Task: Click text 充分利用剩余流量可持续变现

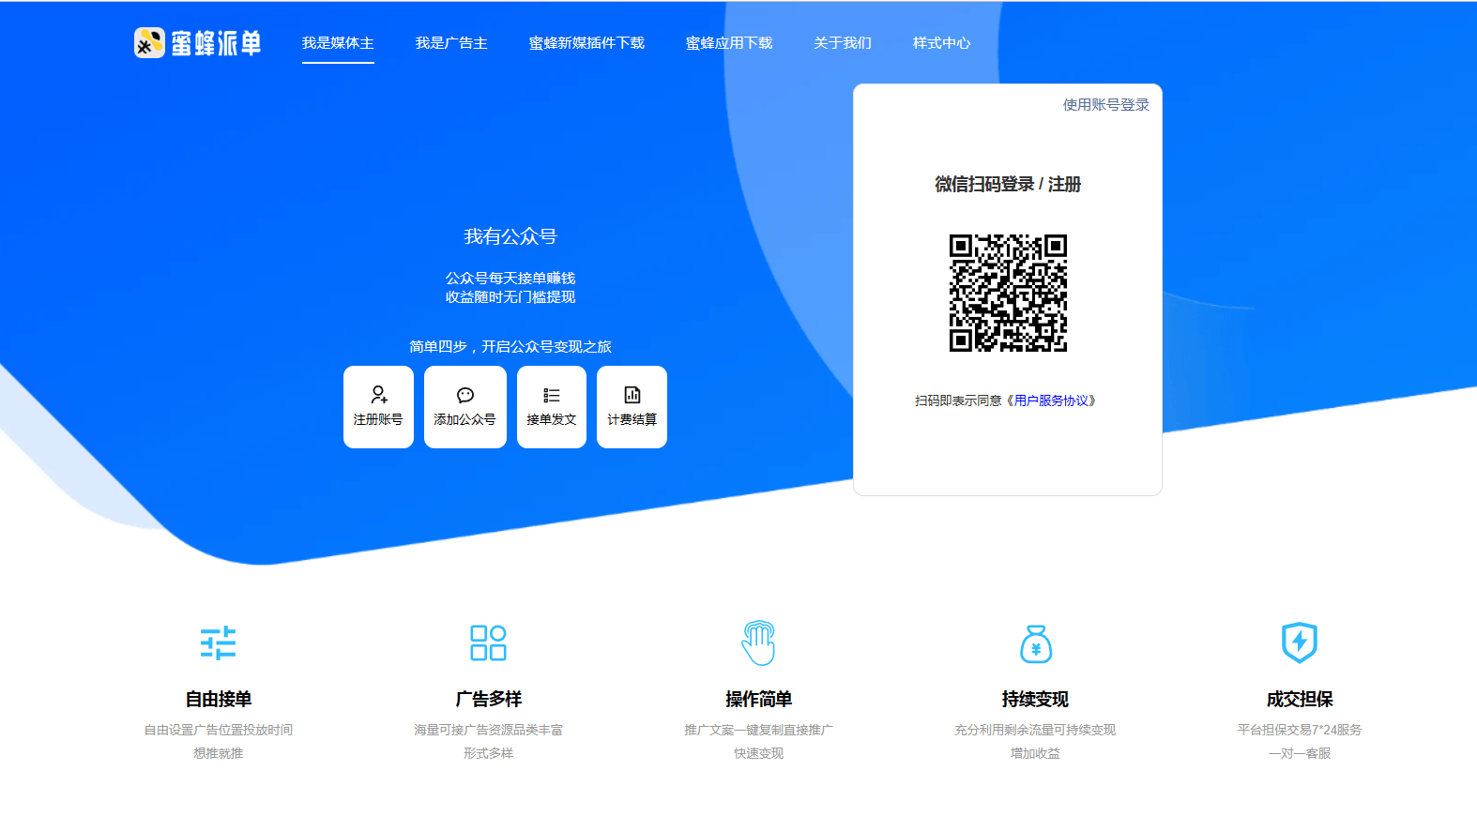Action: 1035,730
